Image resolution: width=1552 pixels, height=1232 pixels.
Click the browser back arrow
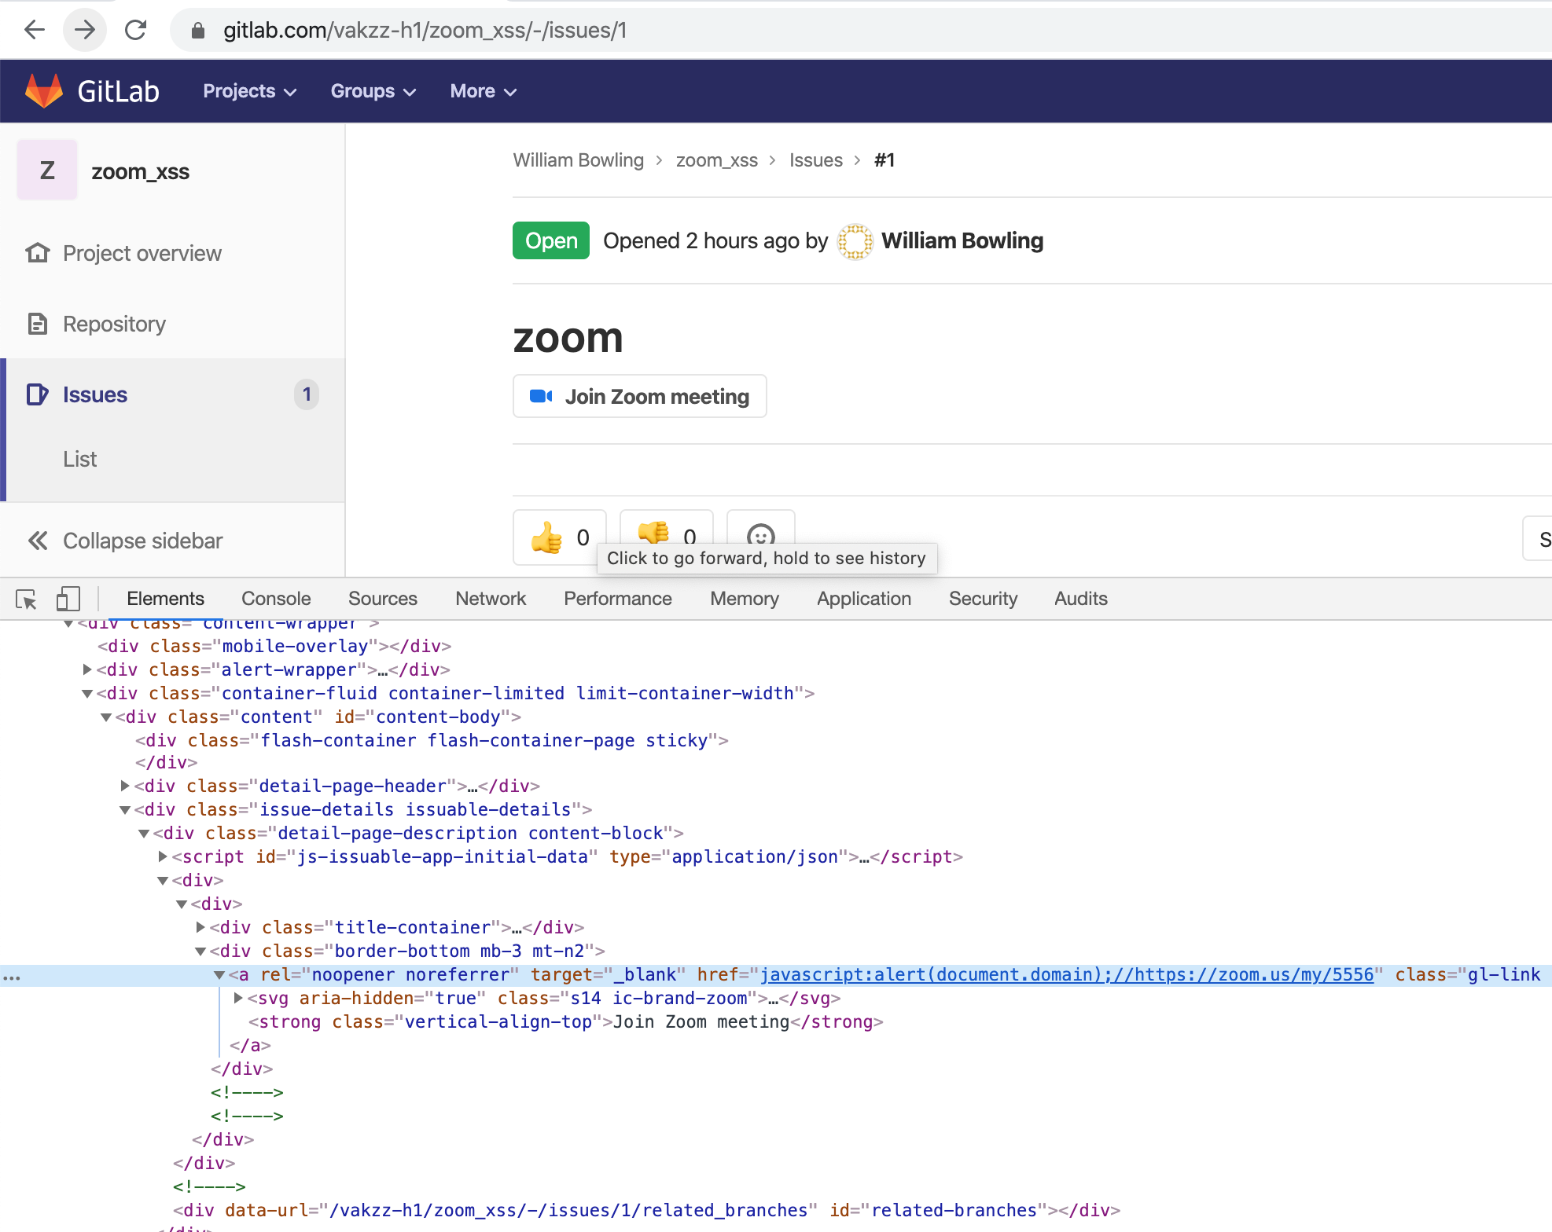click(35, 30)
